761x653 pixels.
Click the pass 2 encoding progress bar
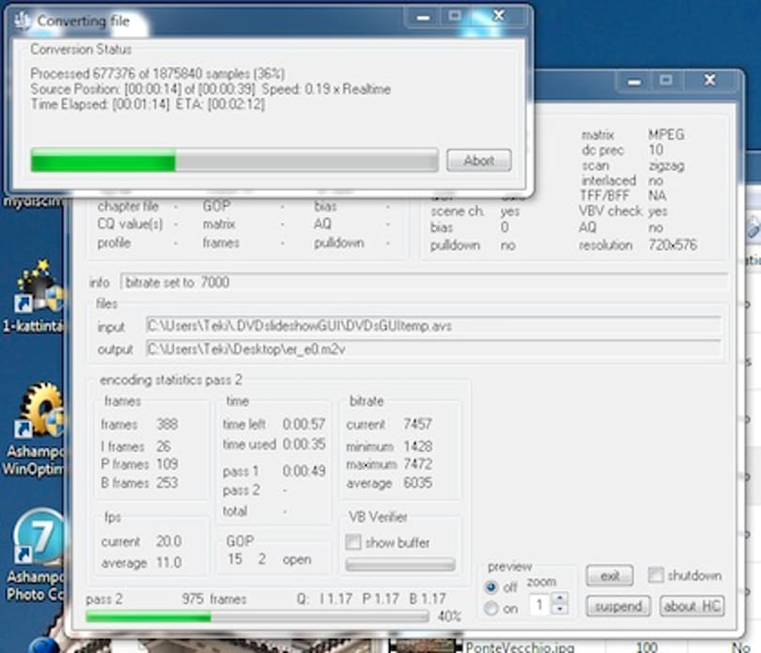coord(257,617)
